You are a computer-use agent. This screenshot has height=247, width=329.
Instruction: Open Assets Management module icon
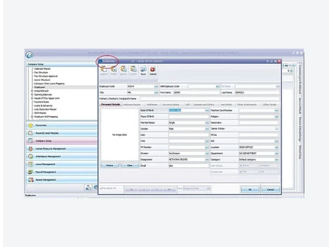coord(30,180)
